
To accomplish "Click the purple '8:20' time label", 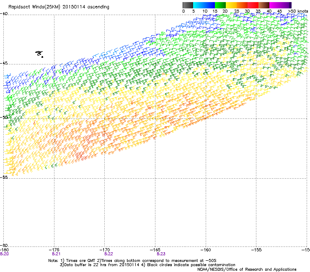I will (4, 254).
